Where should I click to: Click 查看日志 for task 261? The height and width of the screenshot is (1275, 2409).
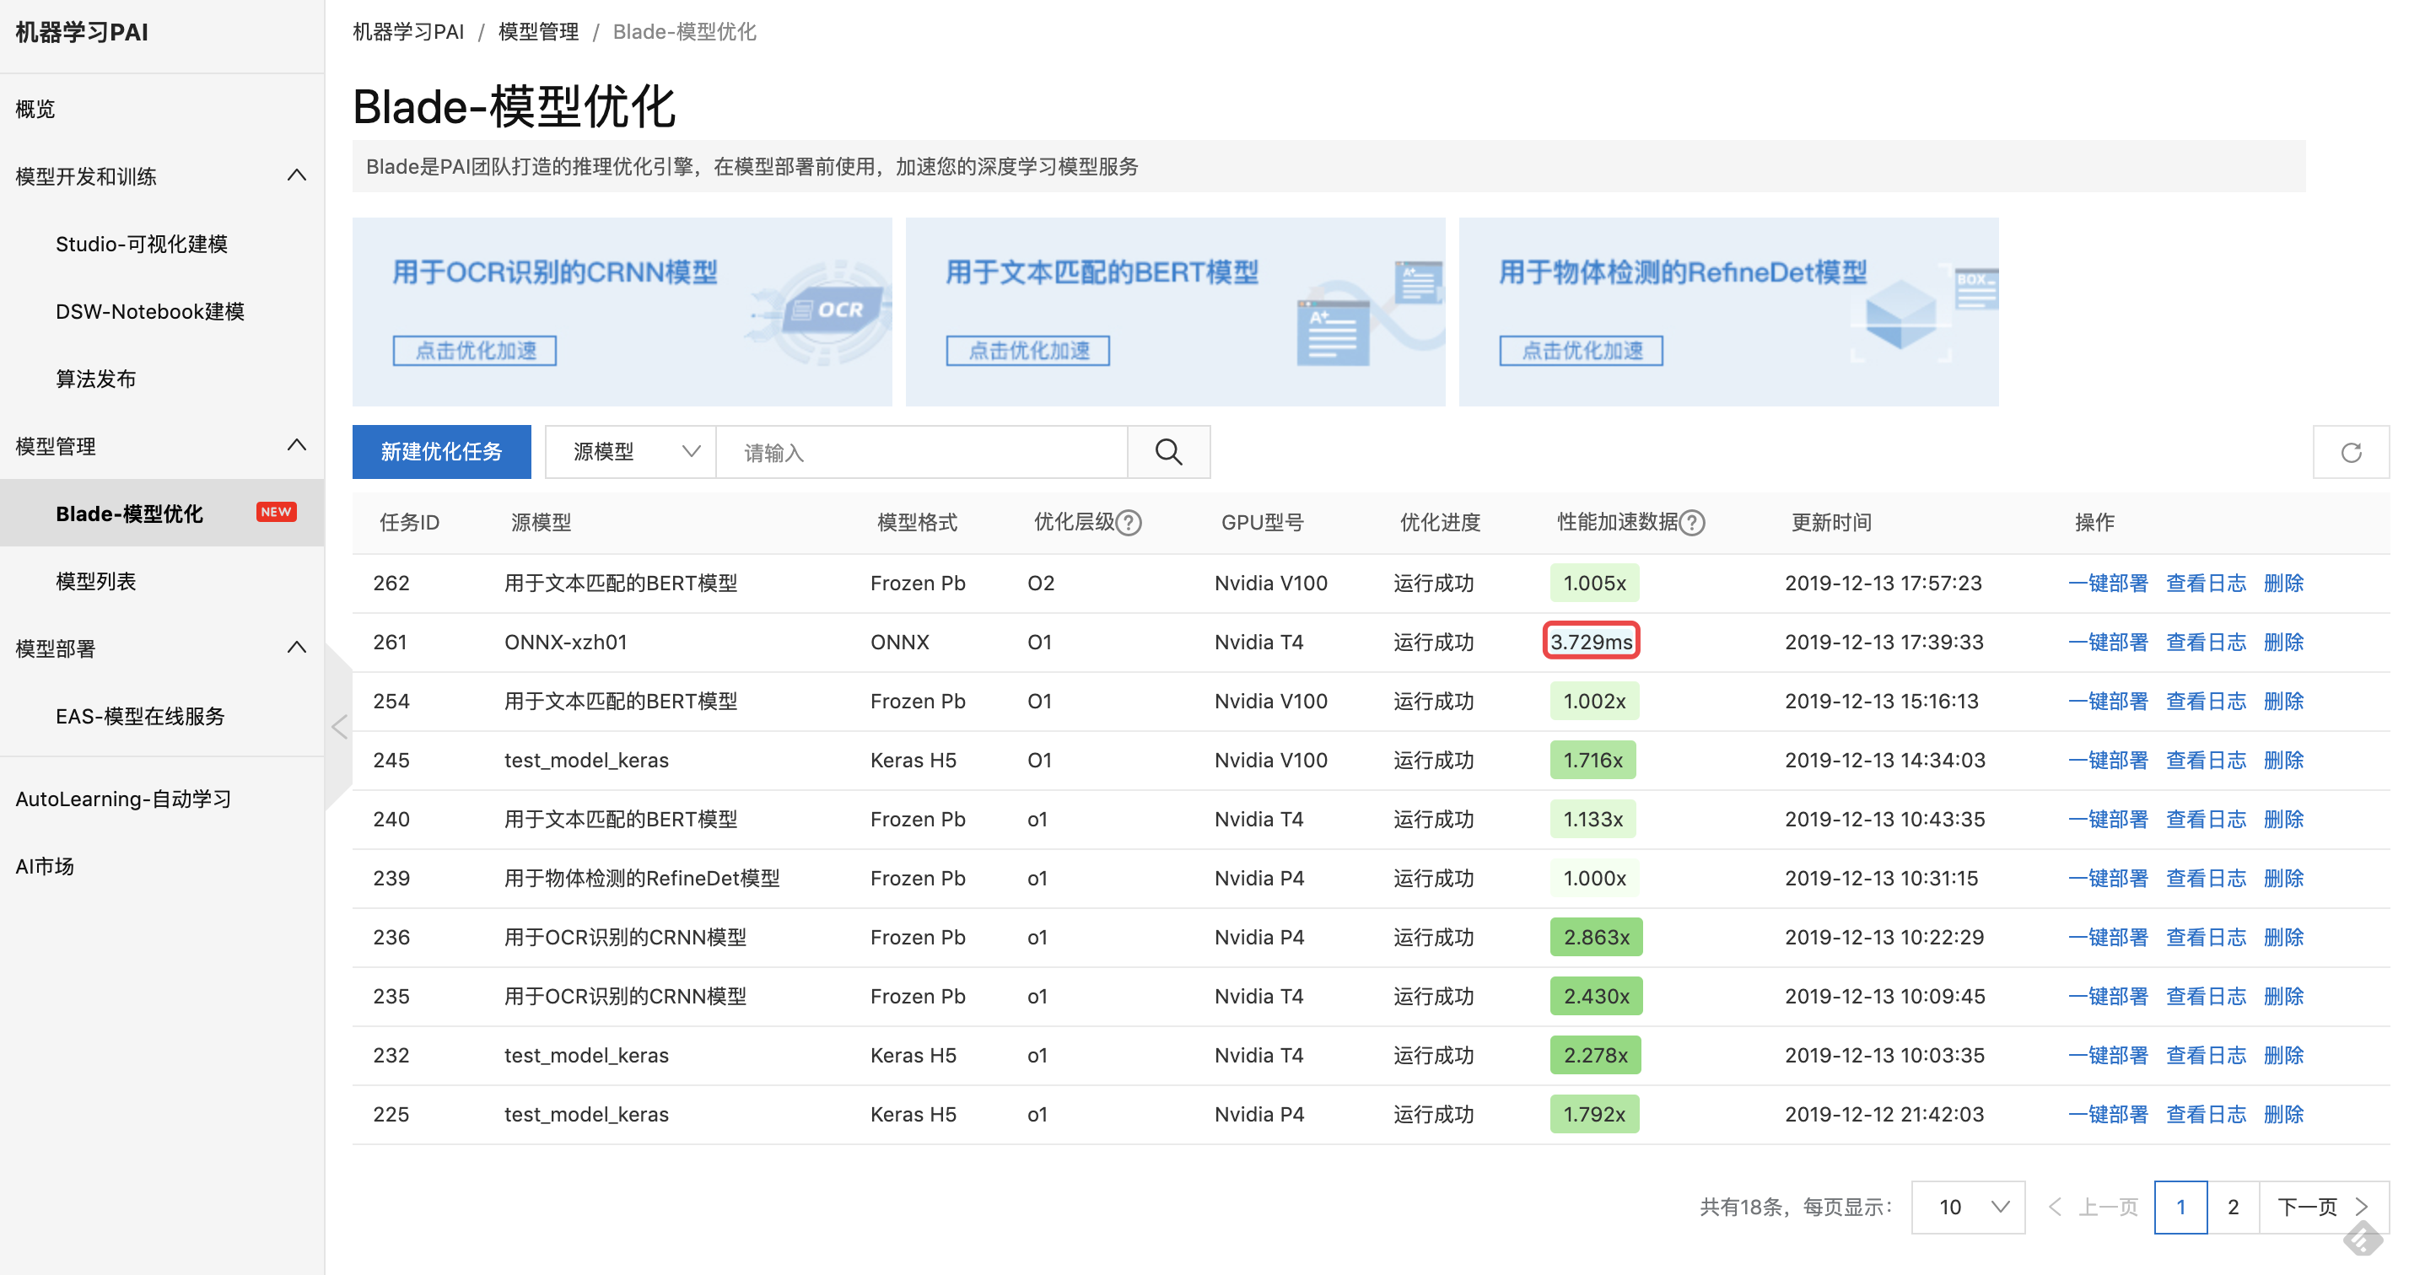[x=2206, y=643]
